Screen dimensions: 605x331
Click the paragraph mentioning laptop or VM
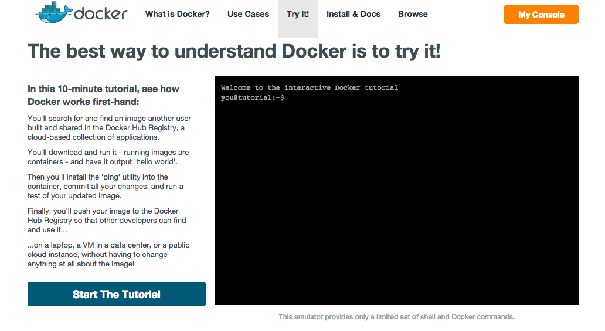point(108,254)
